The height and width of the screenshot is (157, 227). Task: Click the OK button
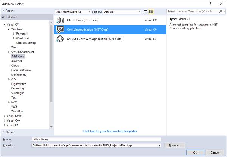point(195,152)
